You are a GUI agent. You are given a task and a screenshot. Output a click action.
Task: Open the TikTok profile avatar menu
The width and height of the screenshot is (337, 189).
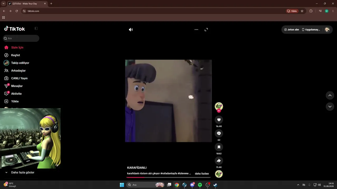pos(327,30)
